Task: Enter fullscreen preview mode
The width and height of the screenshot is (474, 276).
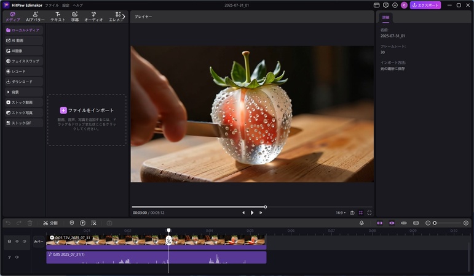Action: [x=369, y=213]
